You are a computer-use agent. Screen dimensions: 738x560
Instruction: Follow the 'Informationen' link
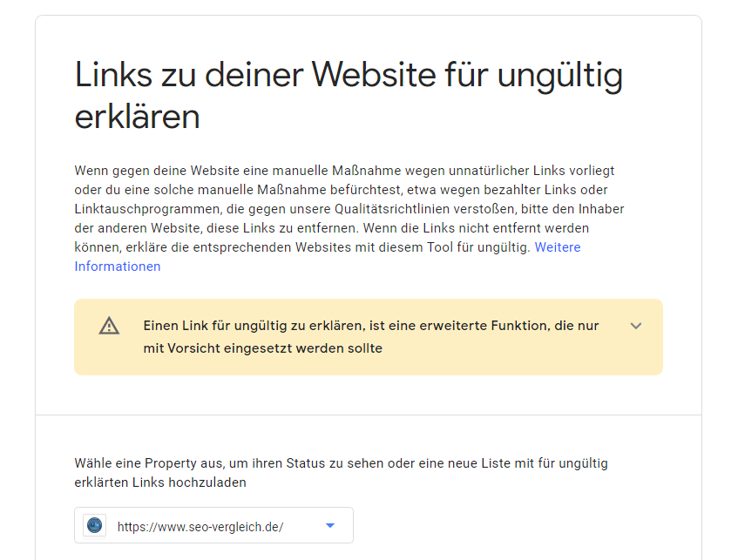[x=118, y=267]
